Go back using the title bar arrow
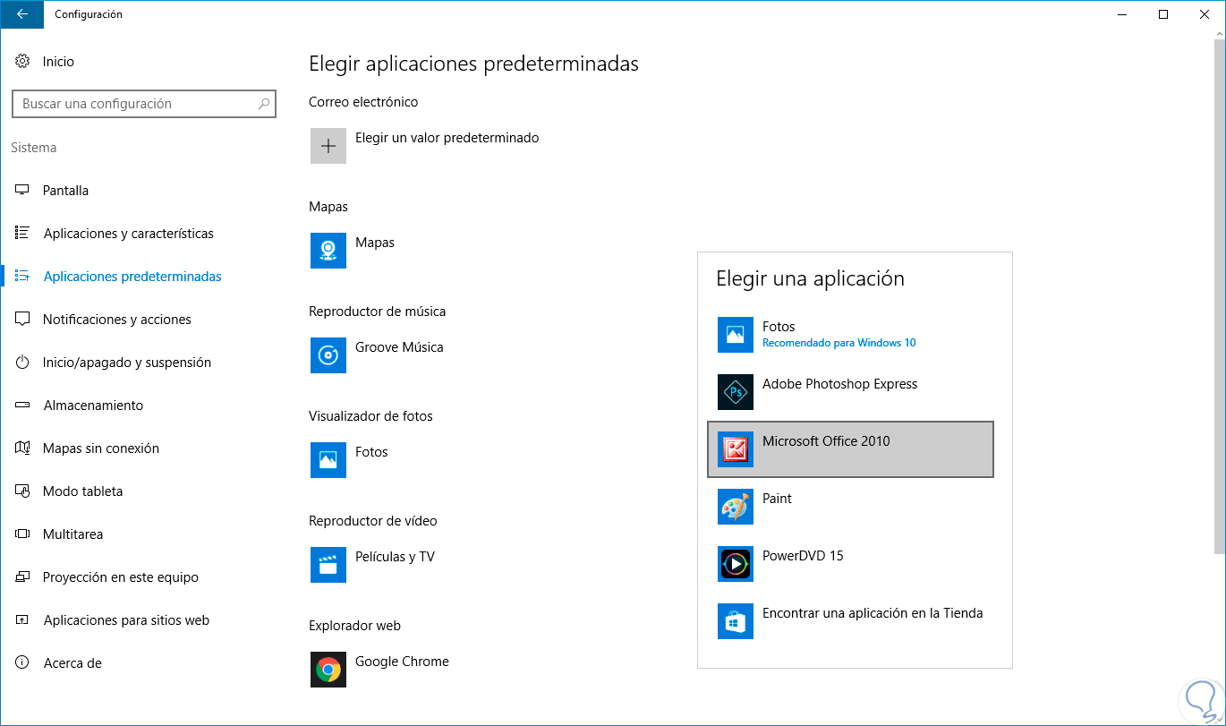The image size is (1226, 726). point(21,14)
